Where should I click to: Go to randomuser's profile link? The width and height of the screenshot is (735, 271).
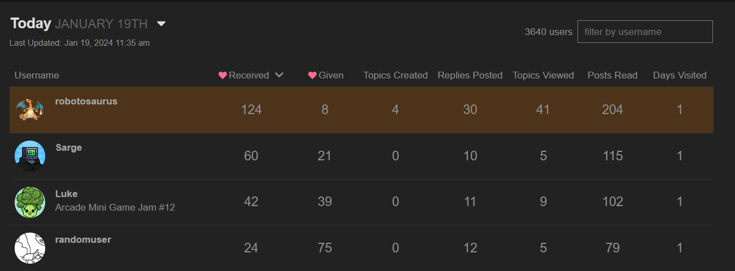point(83,240)
